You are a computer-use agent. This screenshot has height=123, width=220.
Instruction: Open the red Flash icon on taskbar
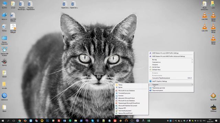59,121
